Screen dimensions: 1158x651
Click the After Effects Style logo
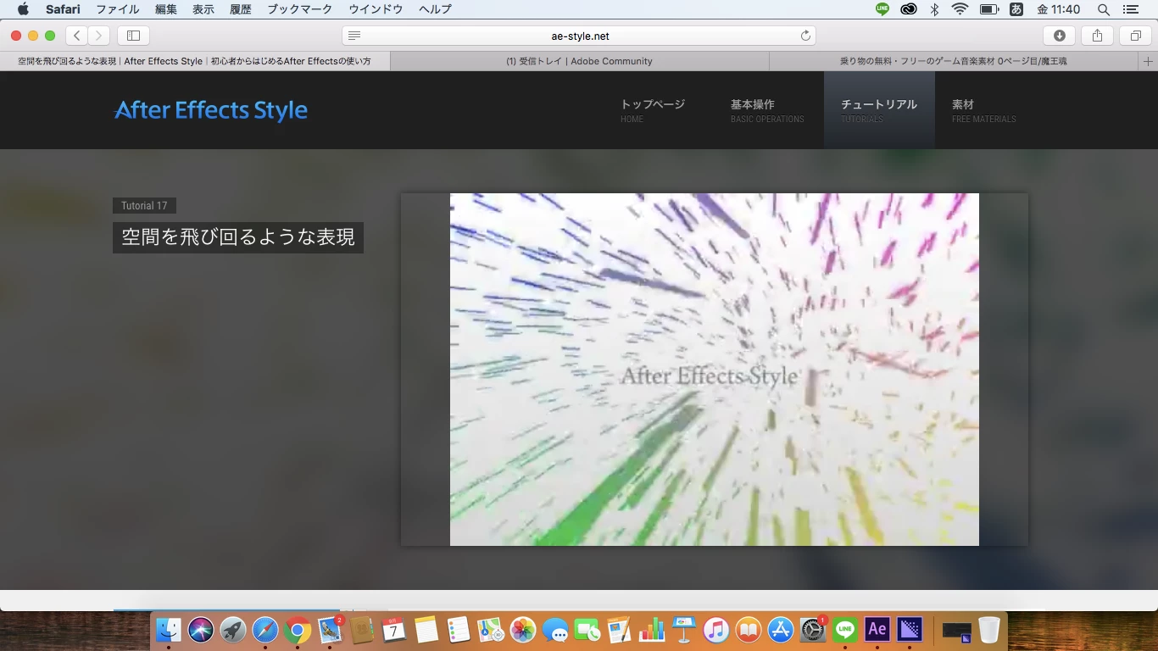211,110
